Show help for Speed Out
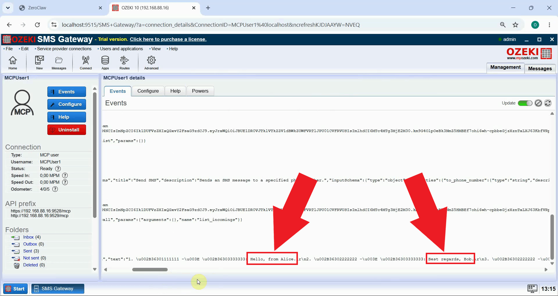This screenshot has width=558, height=296. [65, 182]
